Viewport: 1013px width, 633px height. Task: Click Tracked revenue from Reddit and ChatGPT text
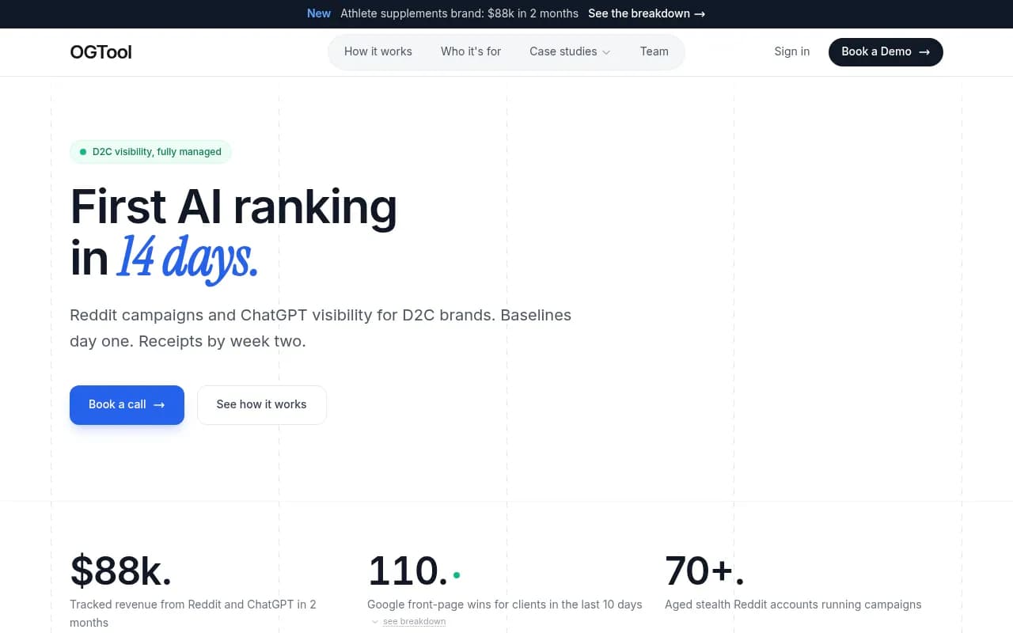click(193, 613)
